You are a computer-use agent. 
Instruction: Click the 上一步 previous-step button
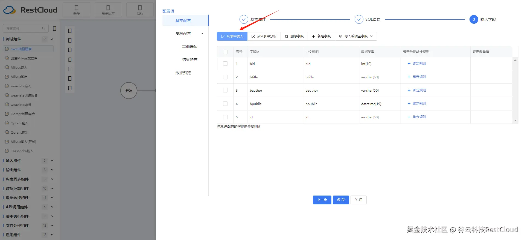[322, 200]
